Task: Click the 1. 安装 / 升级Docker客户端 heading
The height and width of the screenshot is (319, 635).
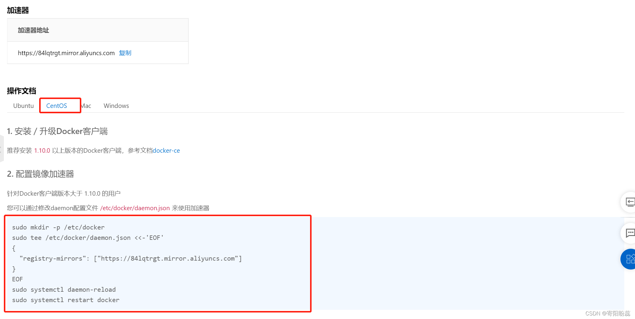Action: (x=57, y=131)
